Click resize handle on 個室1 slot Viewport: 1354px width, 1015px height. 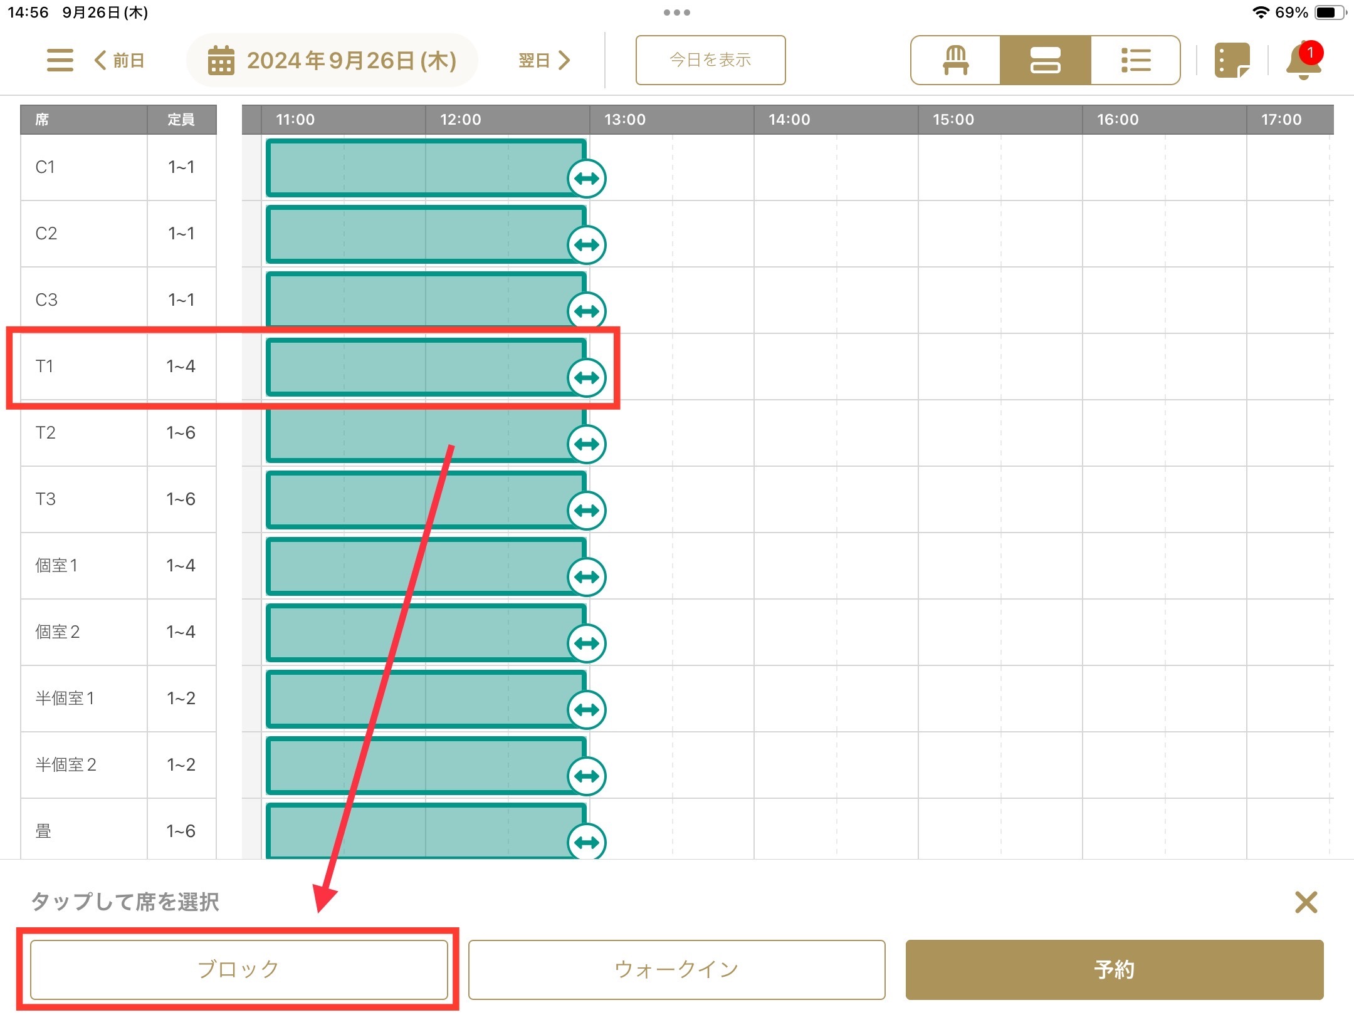point(587,577)
